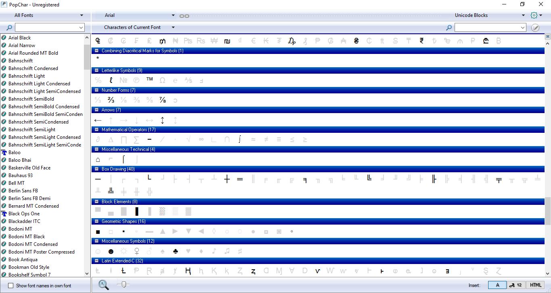This screenshot has height=293, width=551.
Task: Select Berlin Sans FB Demi font
Action: pos(29,198)
